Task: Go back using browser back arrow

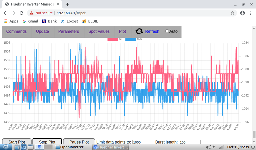Action: point(5,13)
